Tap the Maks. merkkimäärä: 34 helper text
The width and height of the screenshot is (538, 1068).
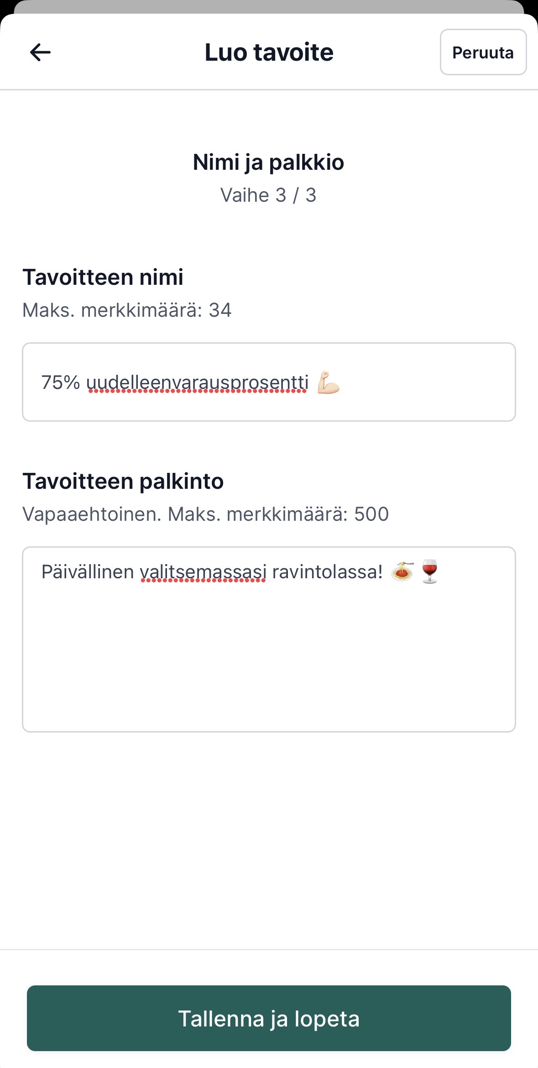tap(127, 311)
